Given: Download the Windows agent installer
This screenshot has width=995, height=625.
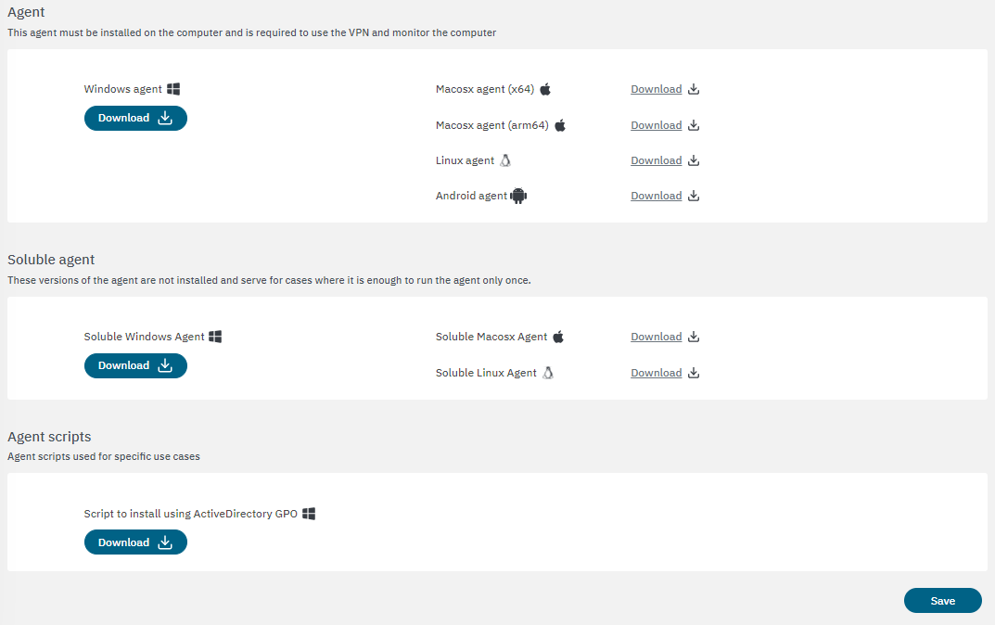Looking at the screenshot, I should point(135,118).
